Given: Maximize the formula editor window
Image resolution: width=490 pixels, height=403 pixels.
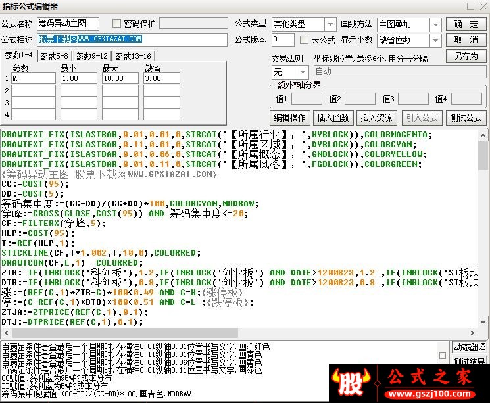Looking at the screenshot, I should click(x=469, y=6).
